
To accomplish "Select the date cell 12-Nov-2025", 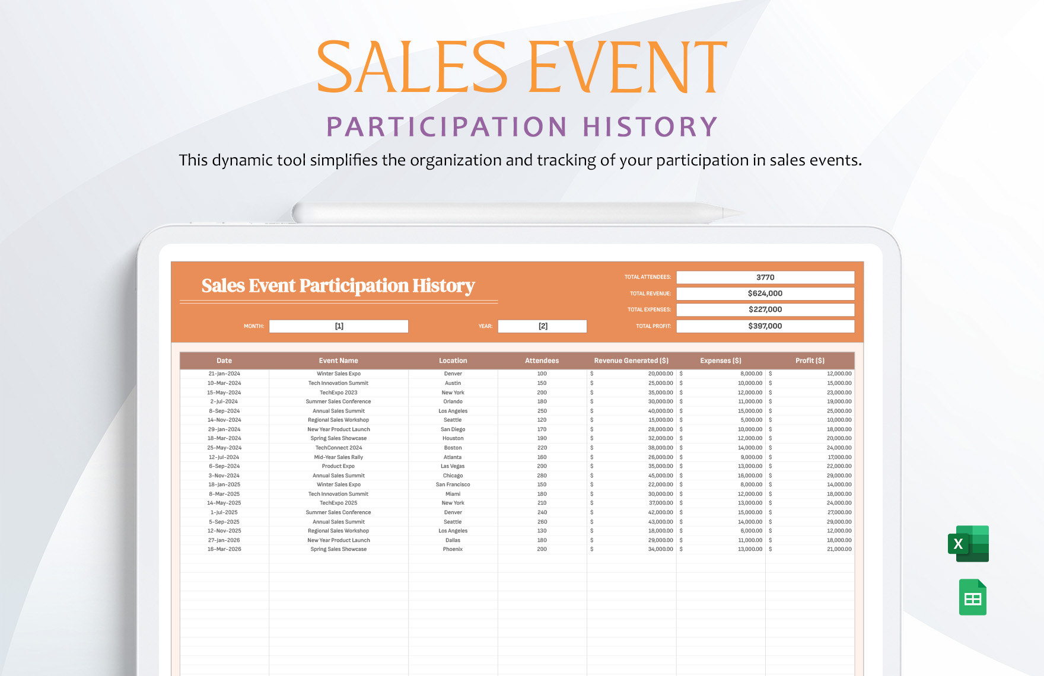I will (224, 531).
